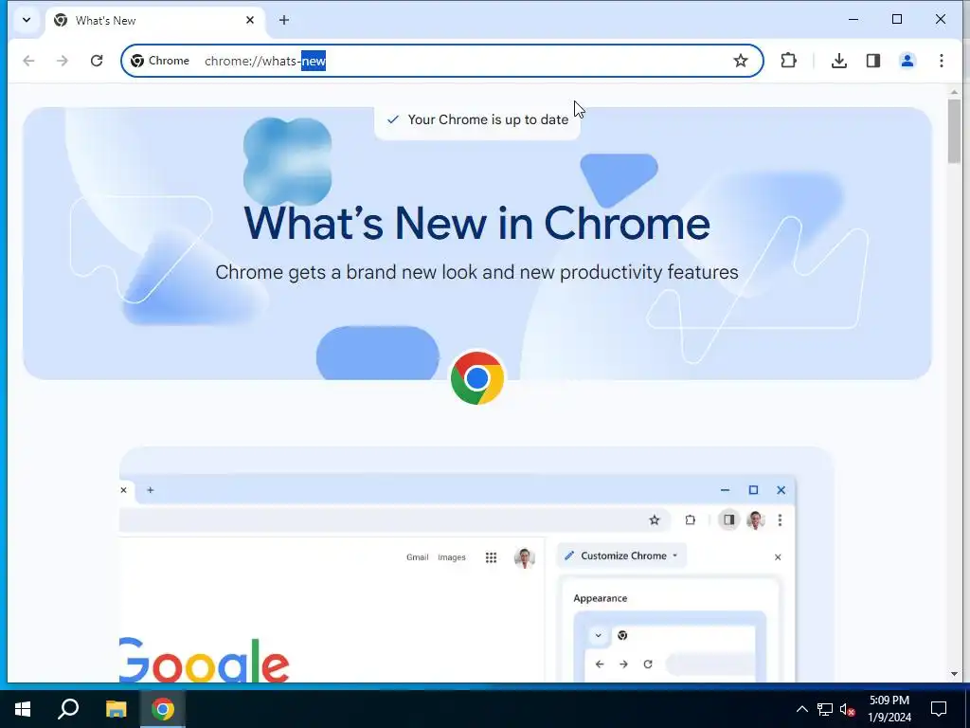
Task: Minimize the Chrome window
Action: click(853, 20)
